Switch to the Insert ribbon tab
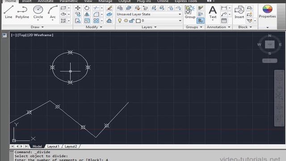The height and width of the screenshot is (161, 286). tap(27, 1)
